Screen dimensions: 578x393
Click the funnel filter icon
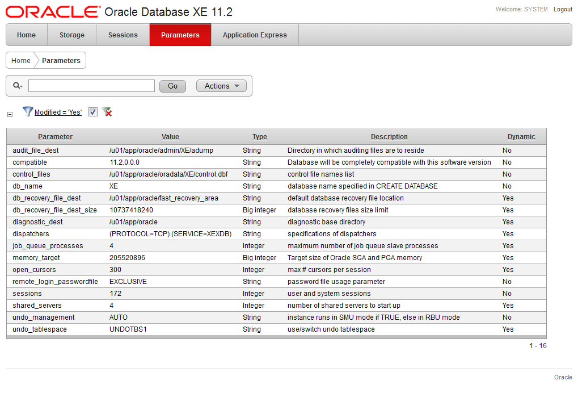pos(28,111)
